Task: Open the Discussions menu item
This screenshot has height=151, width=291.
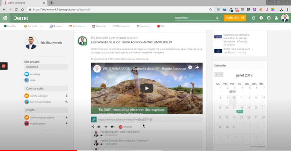Action: pyautogui.click(x=121, y=26)
